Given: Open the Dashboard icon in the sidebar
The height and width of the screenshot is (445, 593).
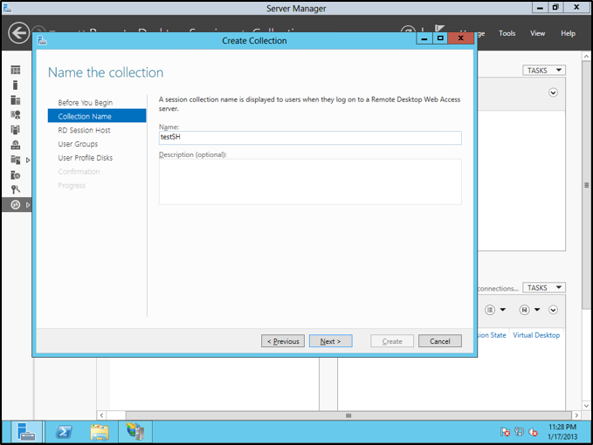Looking at the screenshot, I should [15, 70].
